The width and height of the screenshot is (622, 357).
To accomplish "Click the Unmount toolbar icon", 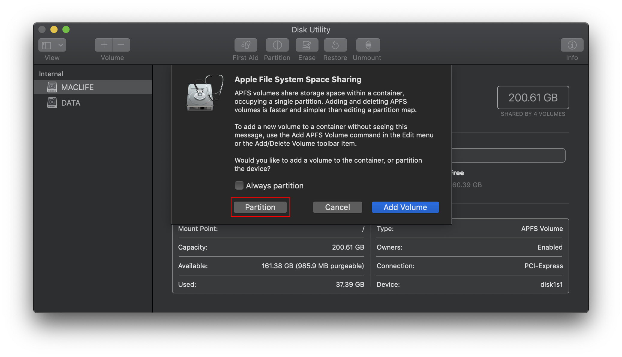I will tap(368, 45).
